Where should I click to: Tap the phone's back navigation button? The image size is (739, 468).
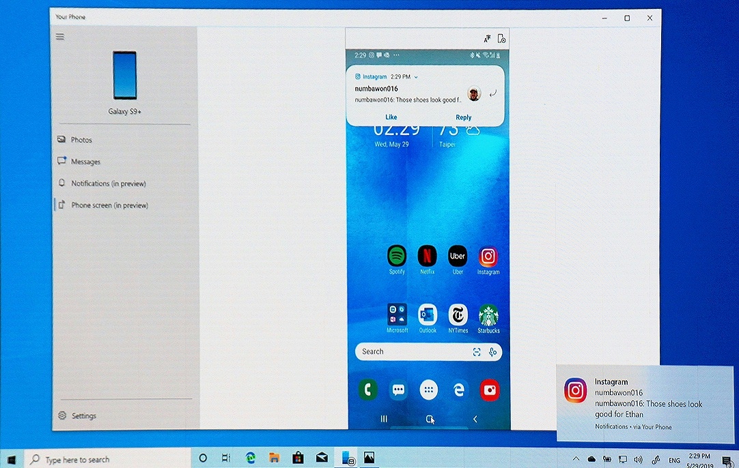(x=475, y=419)
